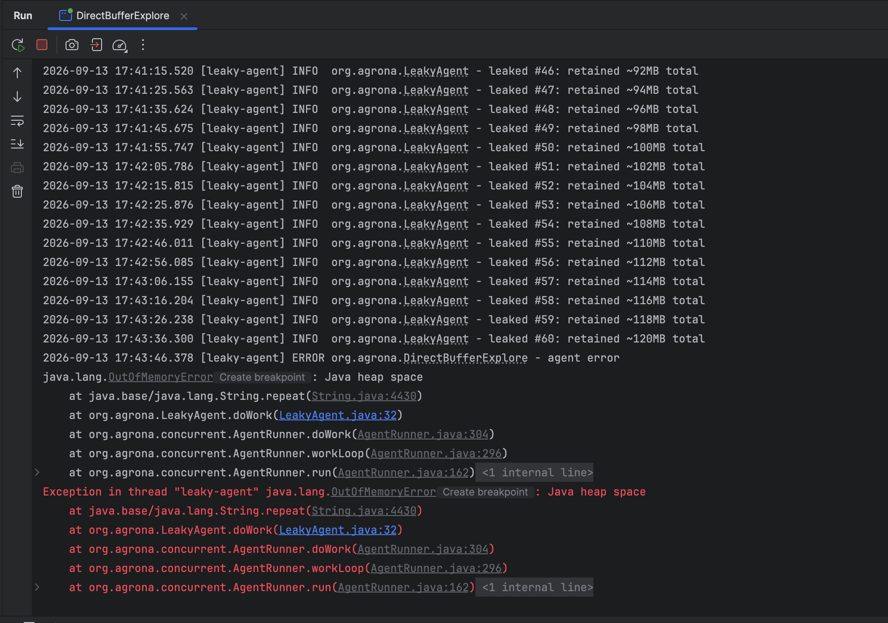Click 'Exception in thread "leaky-agent"' text
The image size is (888, 623).
tap(151, 492)
